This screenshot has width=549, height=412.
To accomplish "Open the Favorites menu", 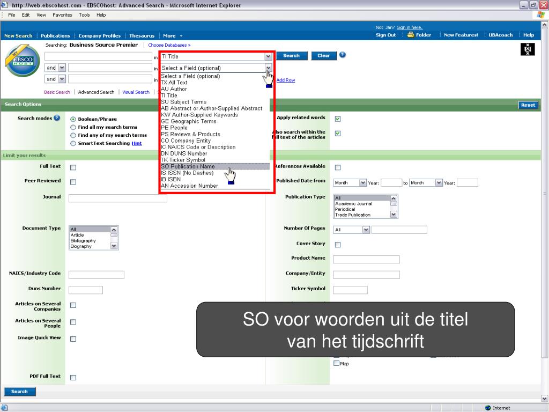I will [62, 14].
